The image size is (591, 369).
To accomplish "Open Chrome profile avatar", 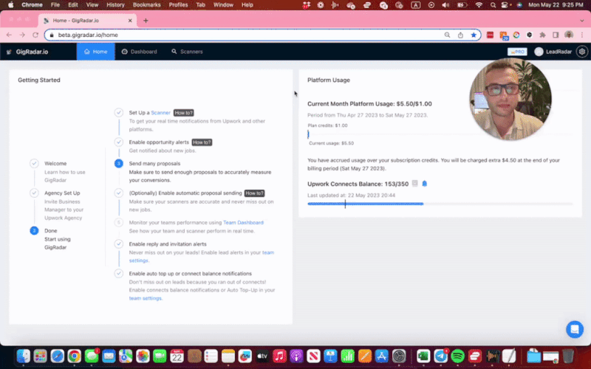I will tap(569, 35).
